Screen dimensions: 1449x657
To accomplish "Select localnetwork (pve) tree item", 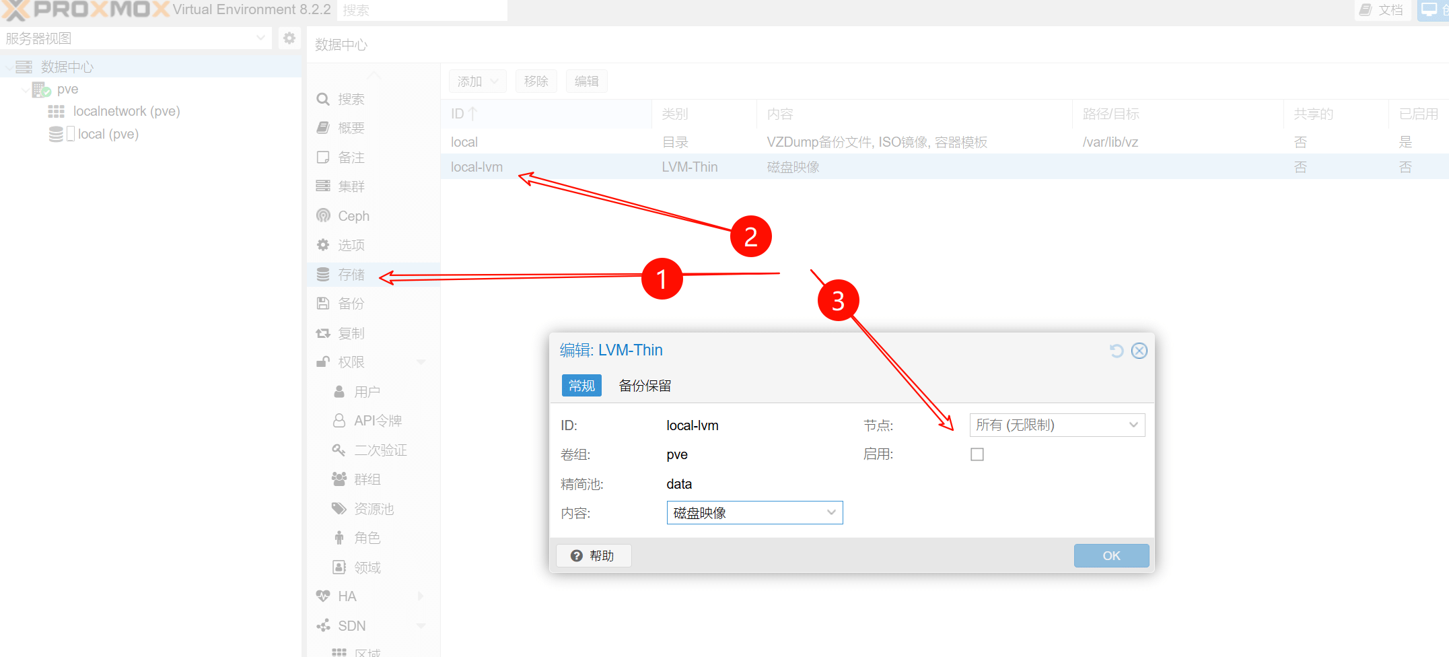I will tap(127, 111).
